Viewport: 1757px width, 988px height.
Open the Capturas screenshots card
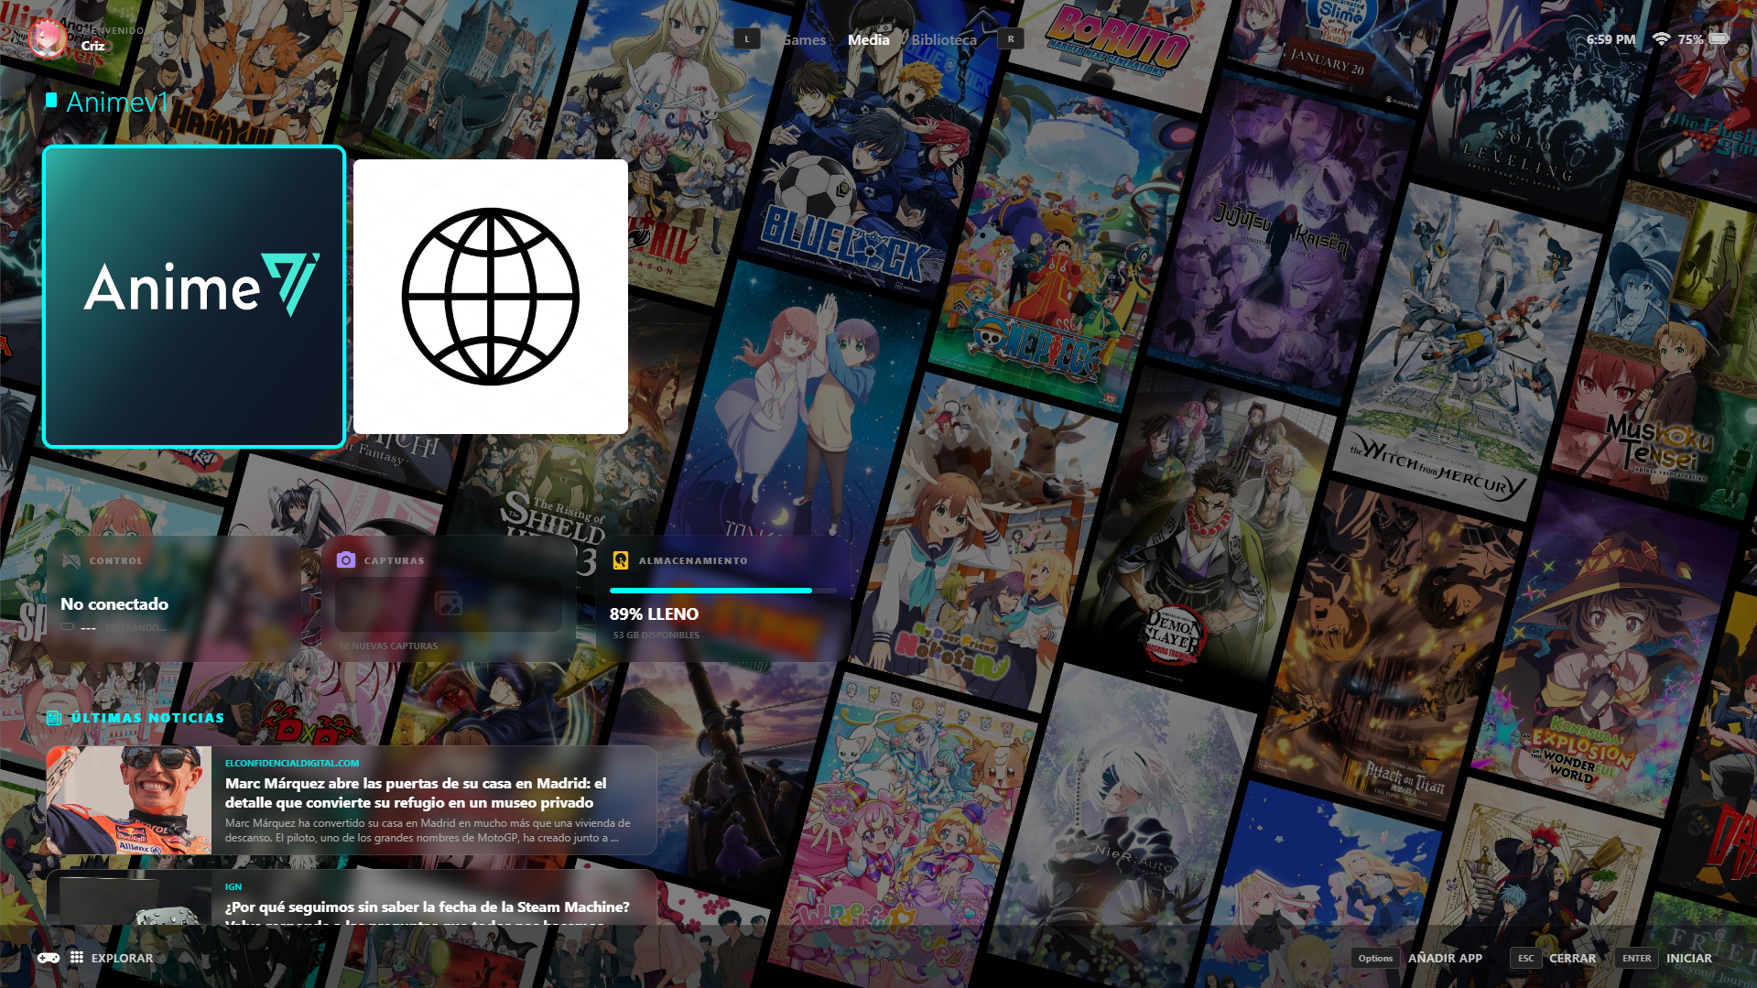pyautogui.click(x=449, y=598)
